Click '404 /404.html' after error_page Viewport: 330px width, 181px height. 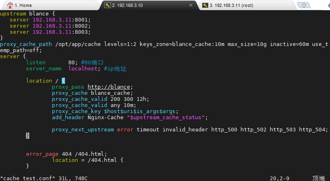click(83, 154)
